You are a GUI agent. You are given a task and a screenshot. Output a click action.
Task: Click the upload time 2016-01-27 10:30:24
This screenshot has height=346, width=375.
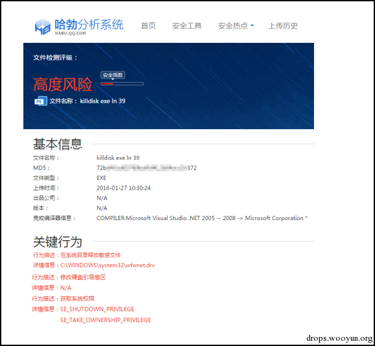[123, 188]
